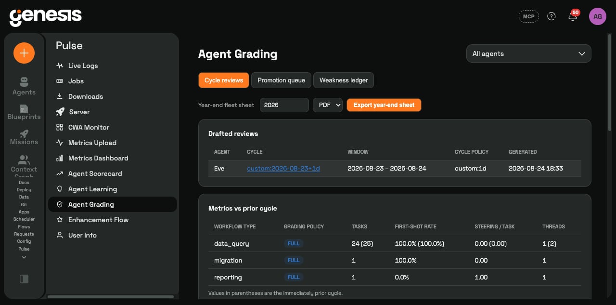Open Data in the left rail
The height and width of the screenshot is (305, 616).
(24, 197)
